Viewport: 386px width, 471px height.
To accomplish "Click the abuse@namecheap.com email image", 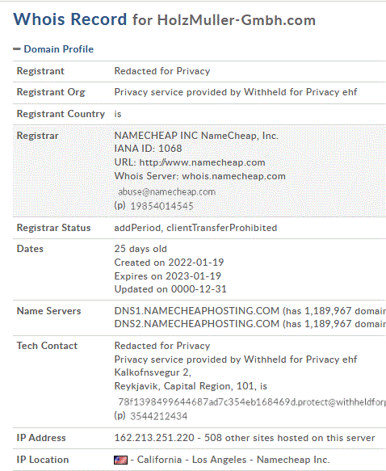I will click(167, 192).
